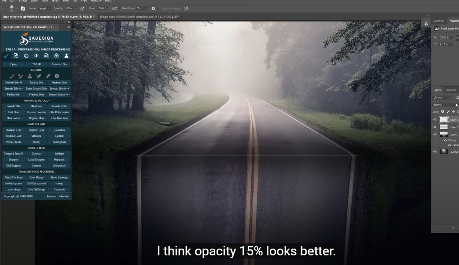
Task: Select the mixer brush icon under Retouch
Action: [21, 76]
